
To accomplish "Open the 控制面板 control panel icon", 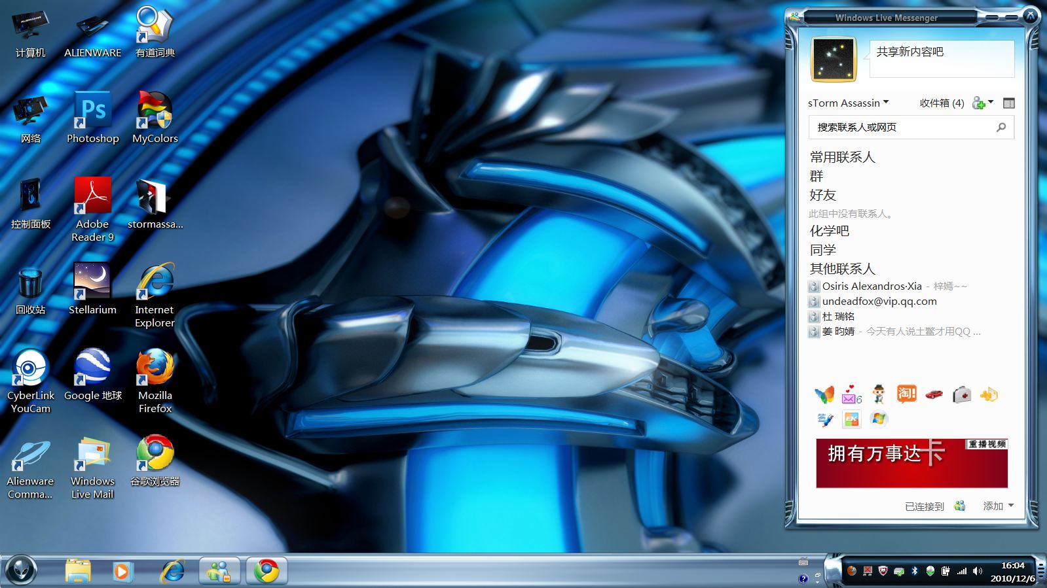I will click(30, 203).
